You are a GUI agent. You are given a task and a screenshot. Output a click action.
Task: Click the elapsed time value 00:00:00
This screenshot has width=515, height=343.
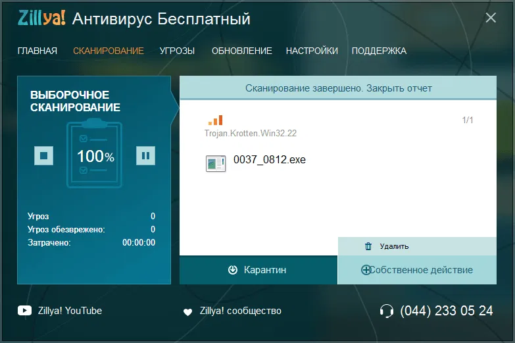[x=139, y=243]
